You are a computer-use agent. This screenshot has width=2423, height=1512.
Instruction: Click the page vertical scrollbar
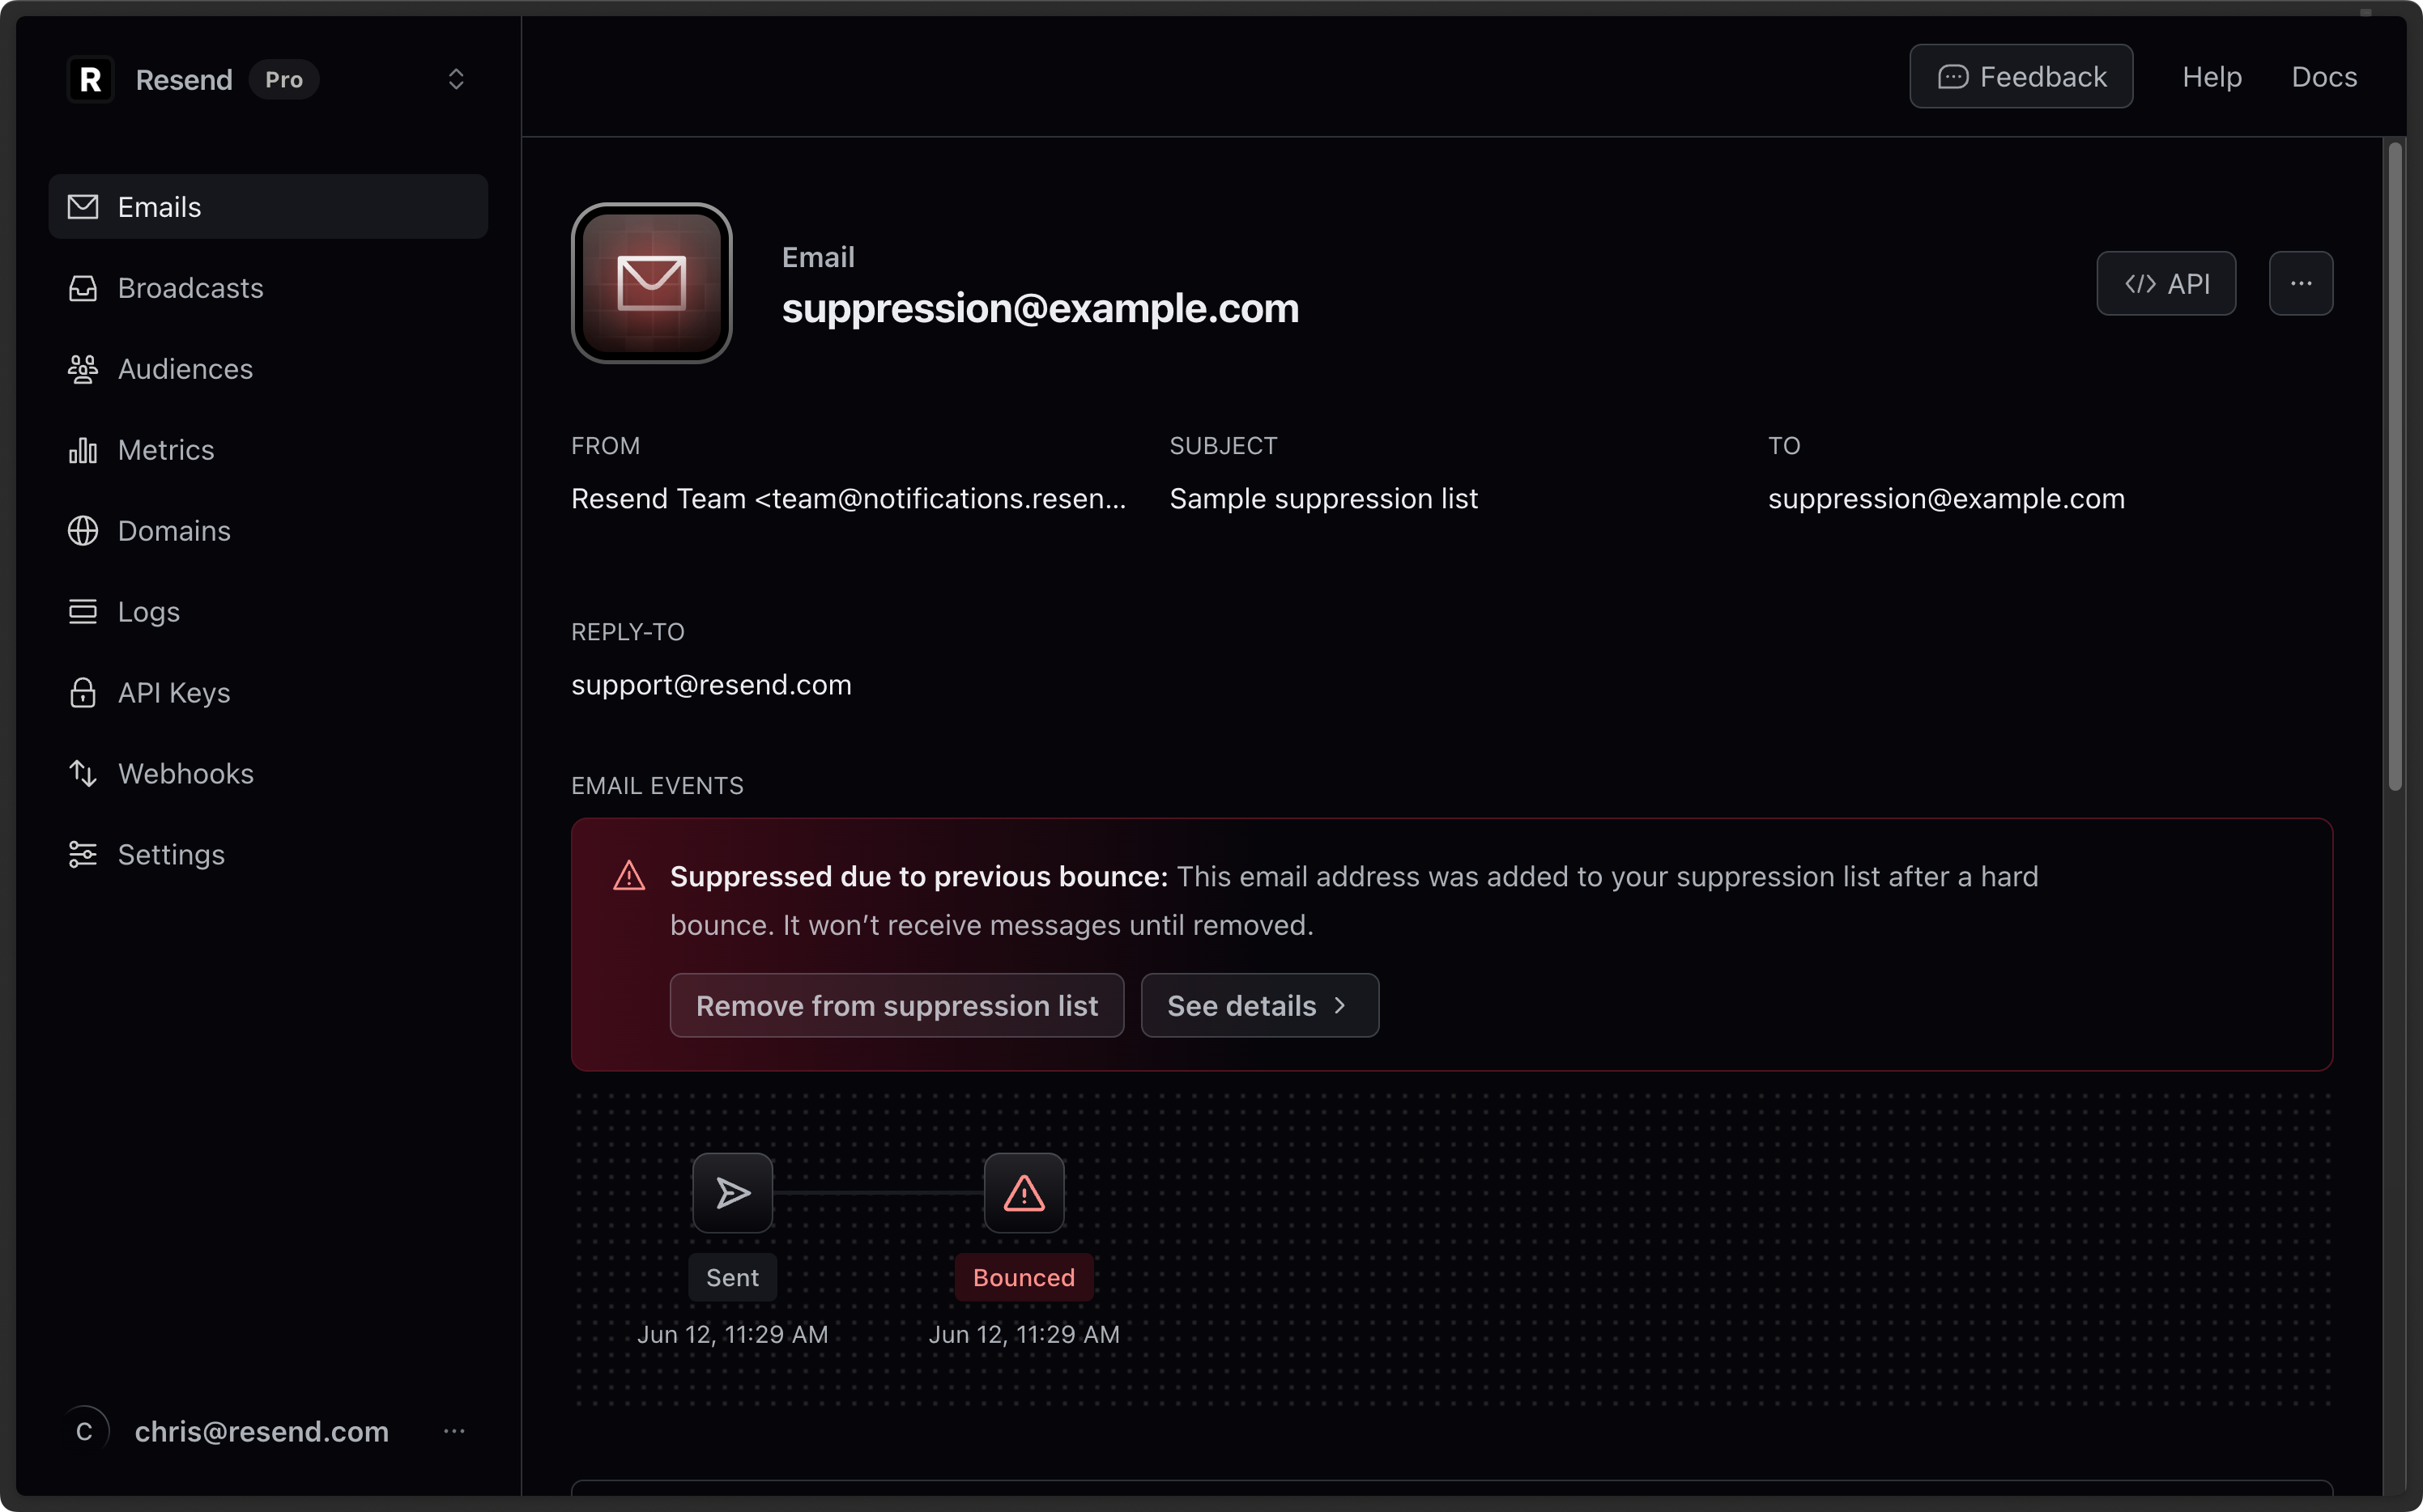(x=2395, y=467)
